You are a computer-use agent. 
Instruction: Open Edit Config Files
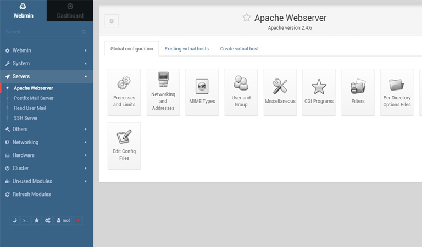(x=124, y=146)
